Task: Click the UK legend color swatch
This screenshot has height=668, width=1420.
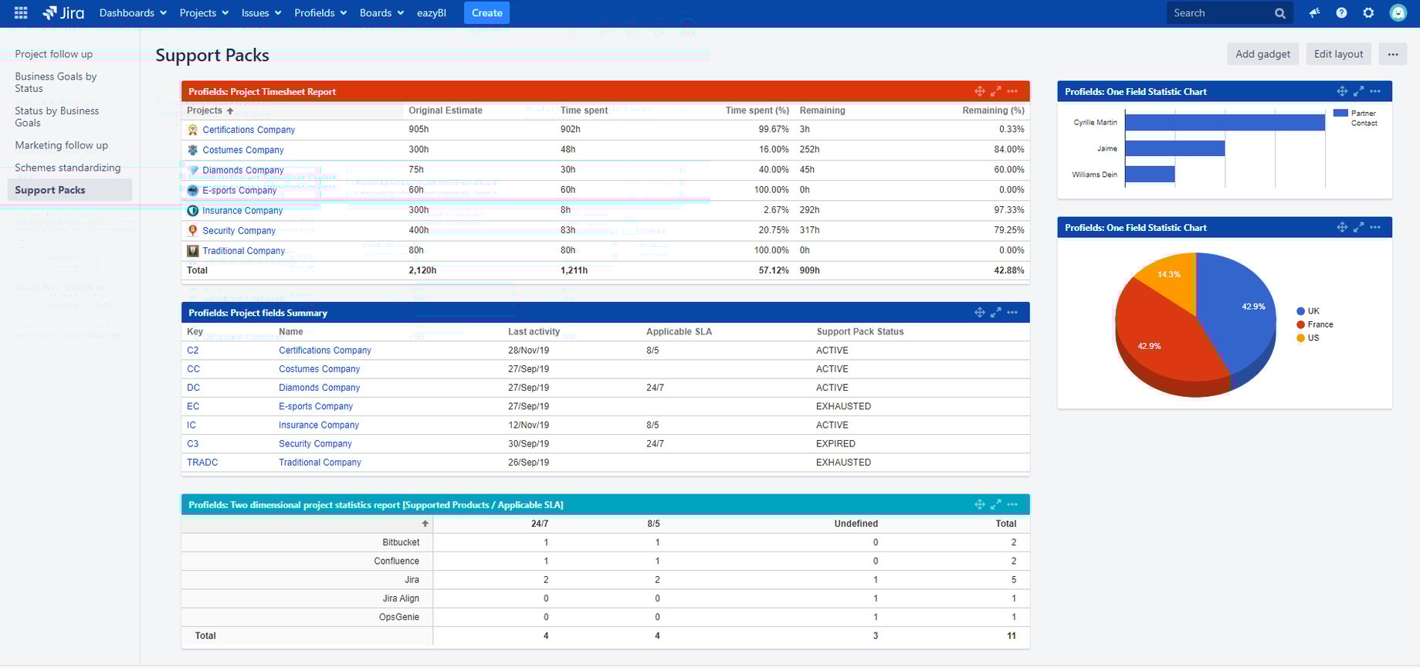Action: (1301, 311)
